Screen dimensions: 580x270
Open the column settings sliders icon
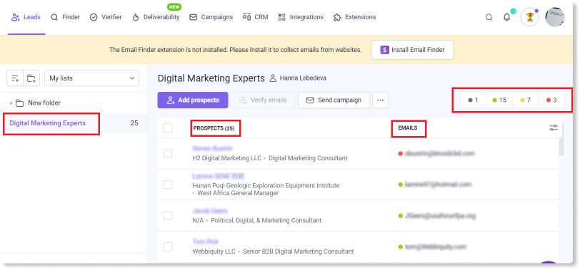(x=554, y=128)
